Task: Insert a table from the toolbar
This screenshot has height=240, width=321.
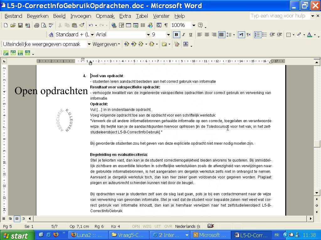Action: [128, 25]
